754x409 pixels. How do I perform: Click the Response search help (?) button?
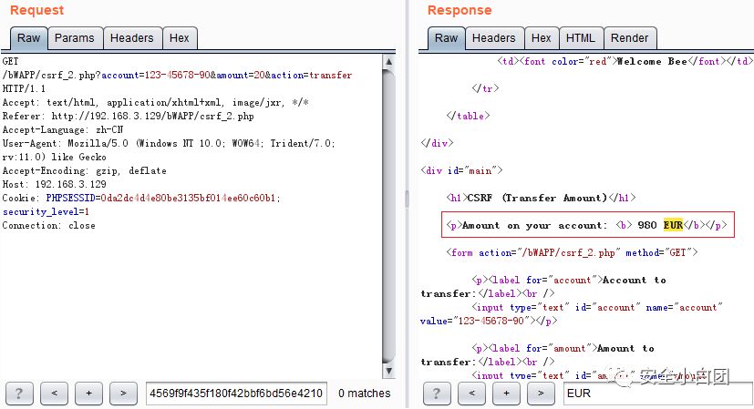pos(437,394)
